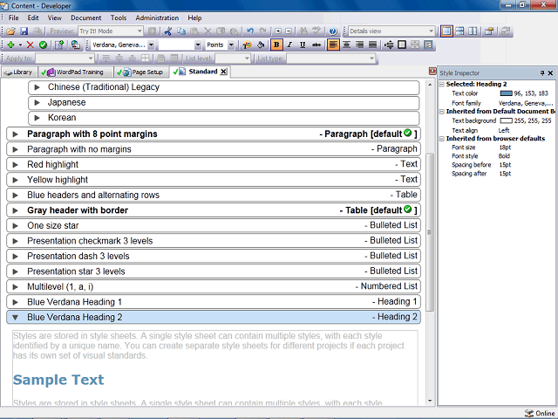Open the text color picker icon
Viewport: 558px width, 419px height.
point(247,45)
